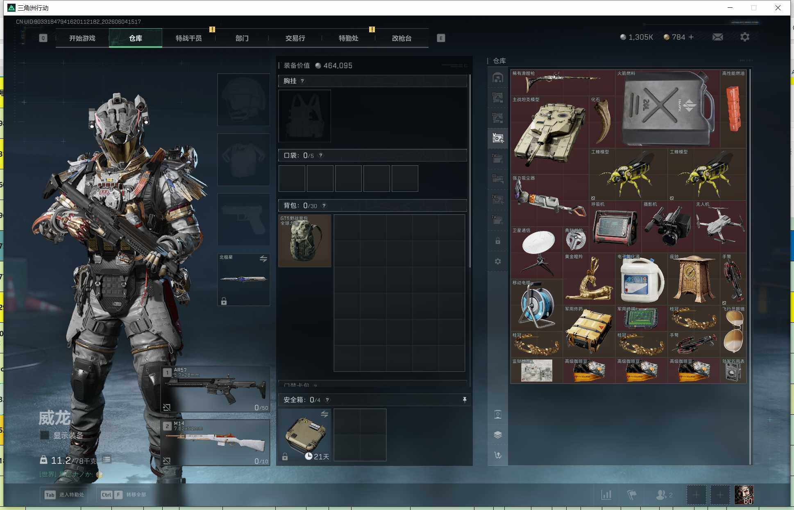Viewport: 794px width, 510px height.
Task: Select the main stash icon in warehouse sidebar
Action: click(498, 78)
